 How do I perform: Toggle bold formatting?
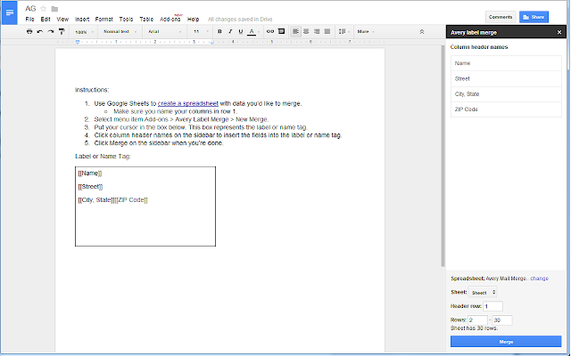point(219,32)
